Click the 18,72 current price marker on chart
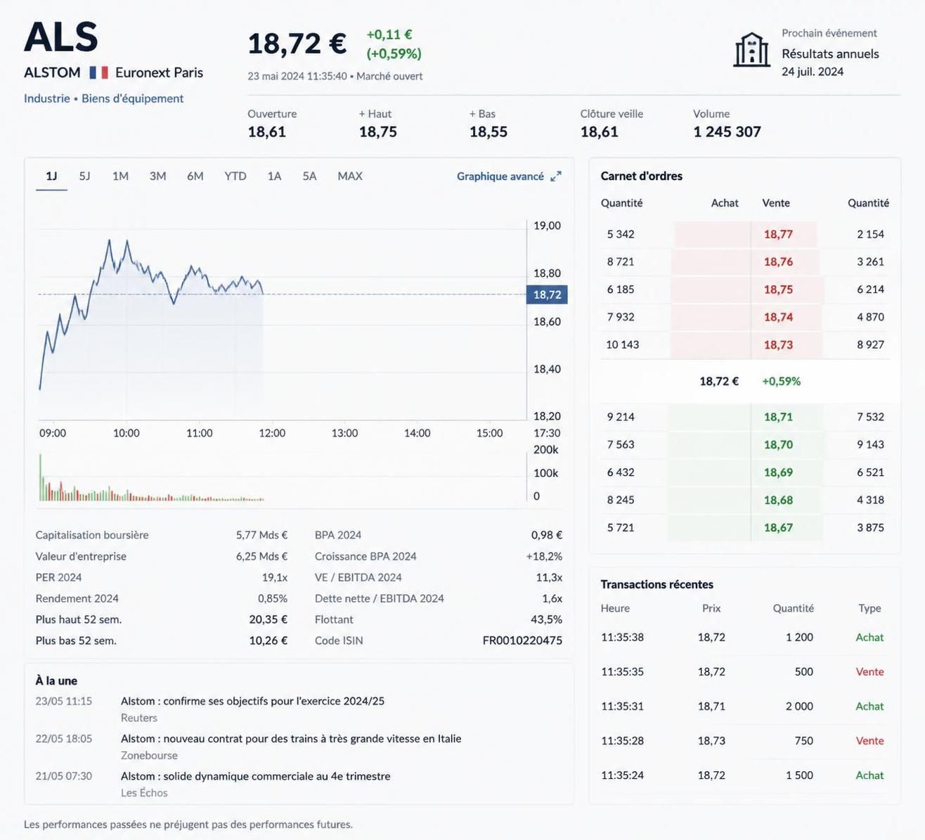This screenshot has width=925, height=840. [x=547, y=295]
